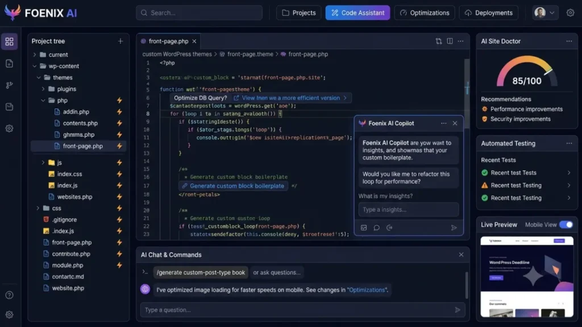Click Performance improvements recommendation
This screenshot has width=582, height=327.
coord(526,109)
